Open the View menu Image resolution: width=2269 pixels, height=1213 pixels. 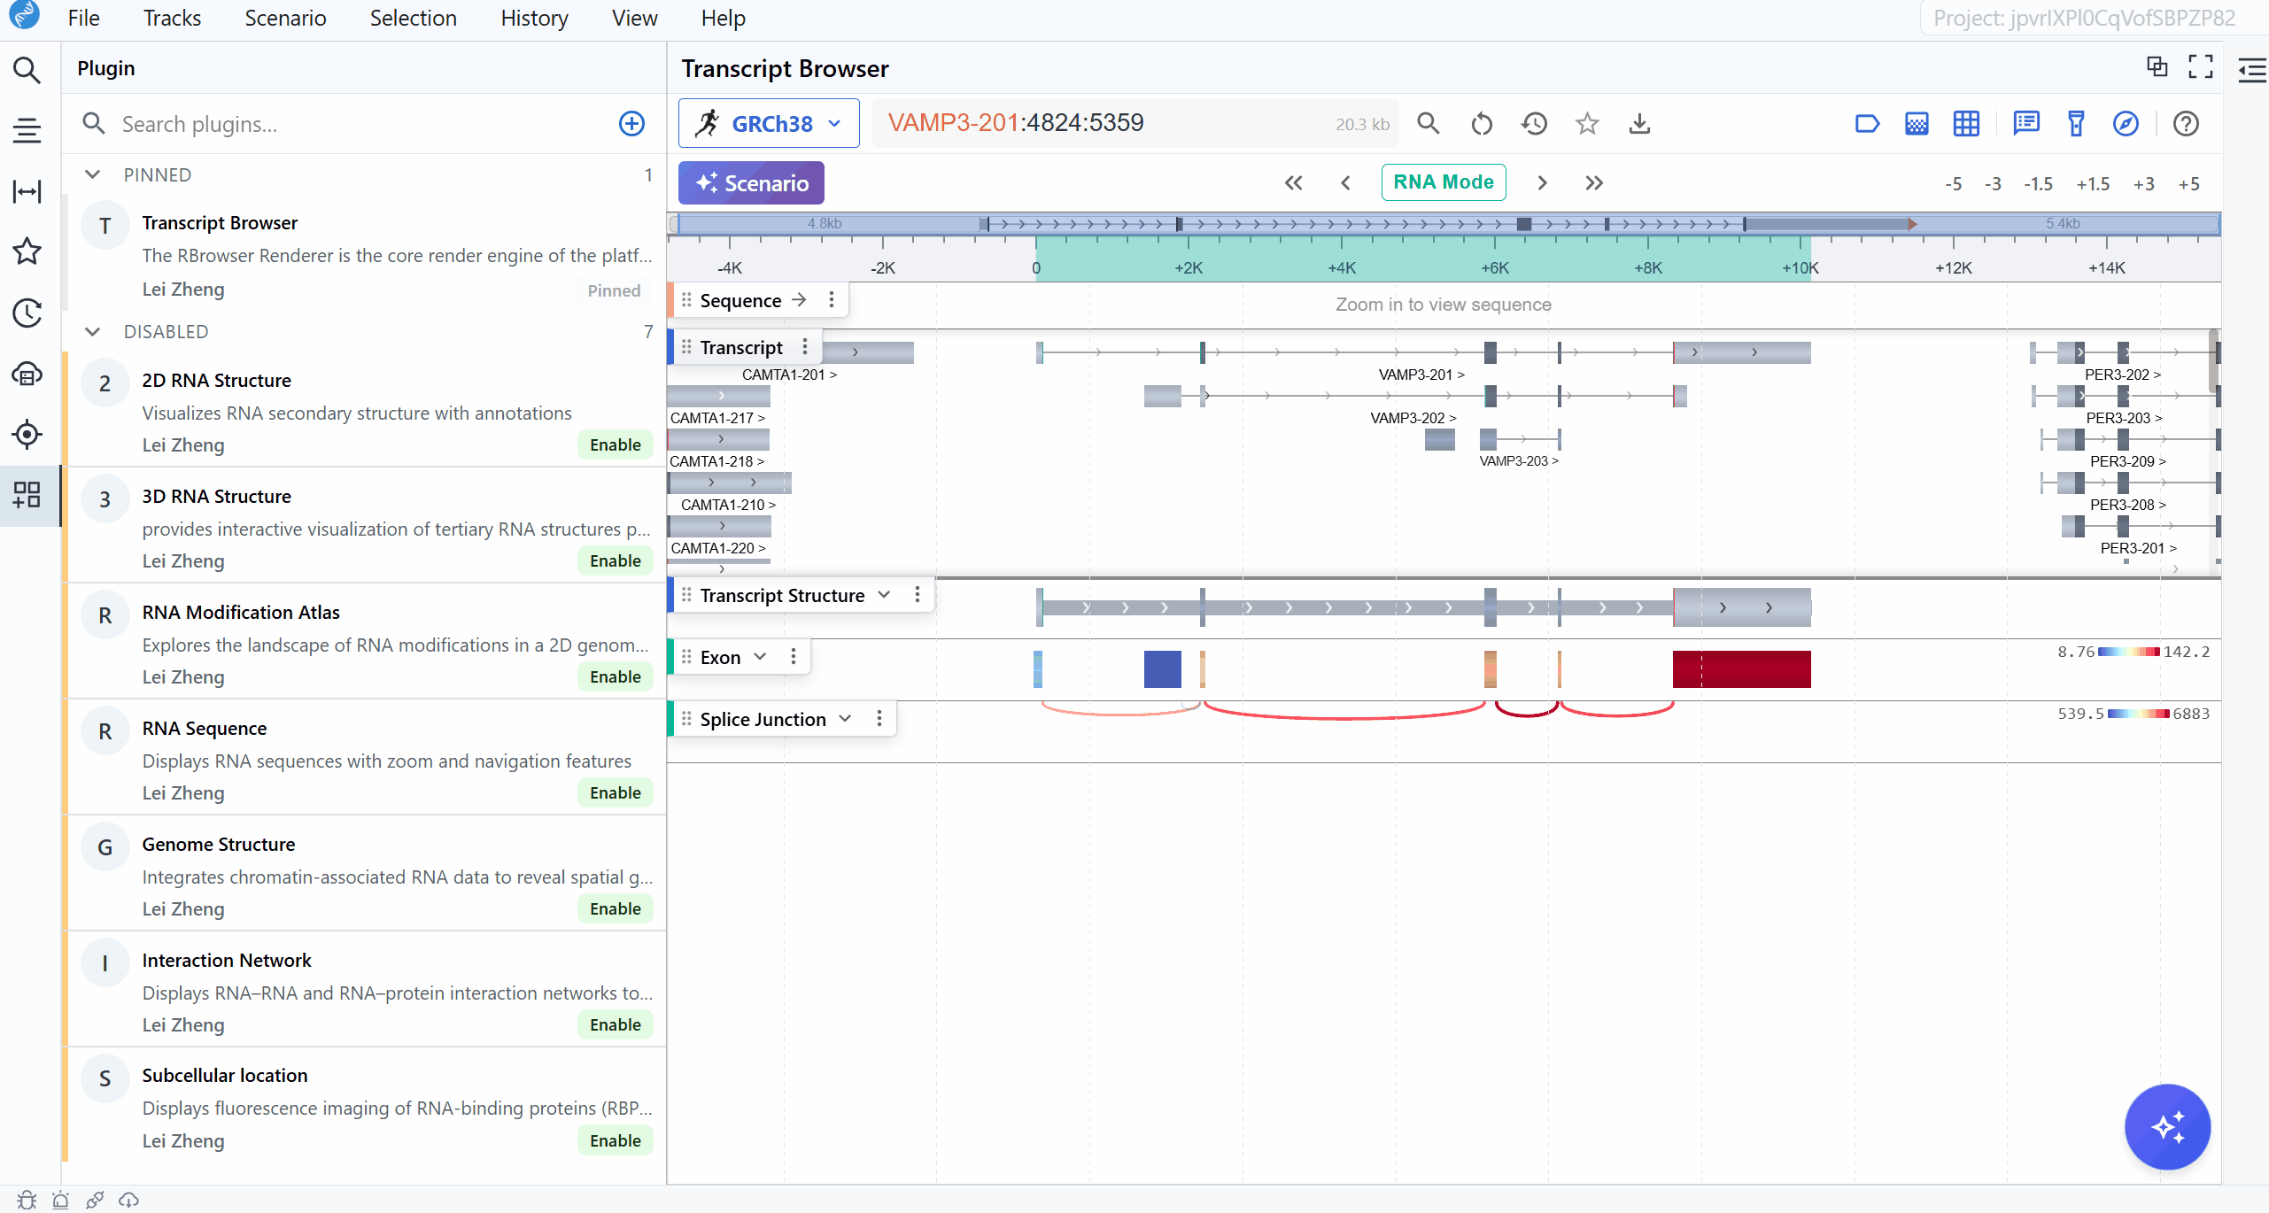pos(634,18)
